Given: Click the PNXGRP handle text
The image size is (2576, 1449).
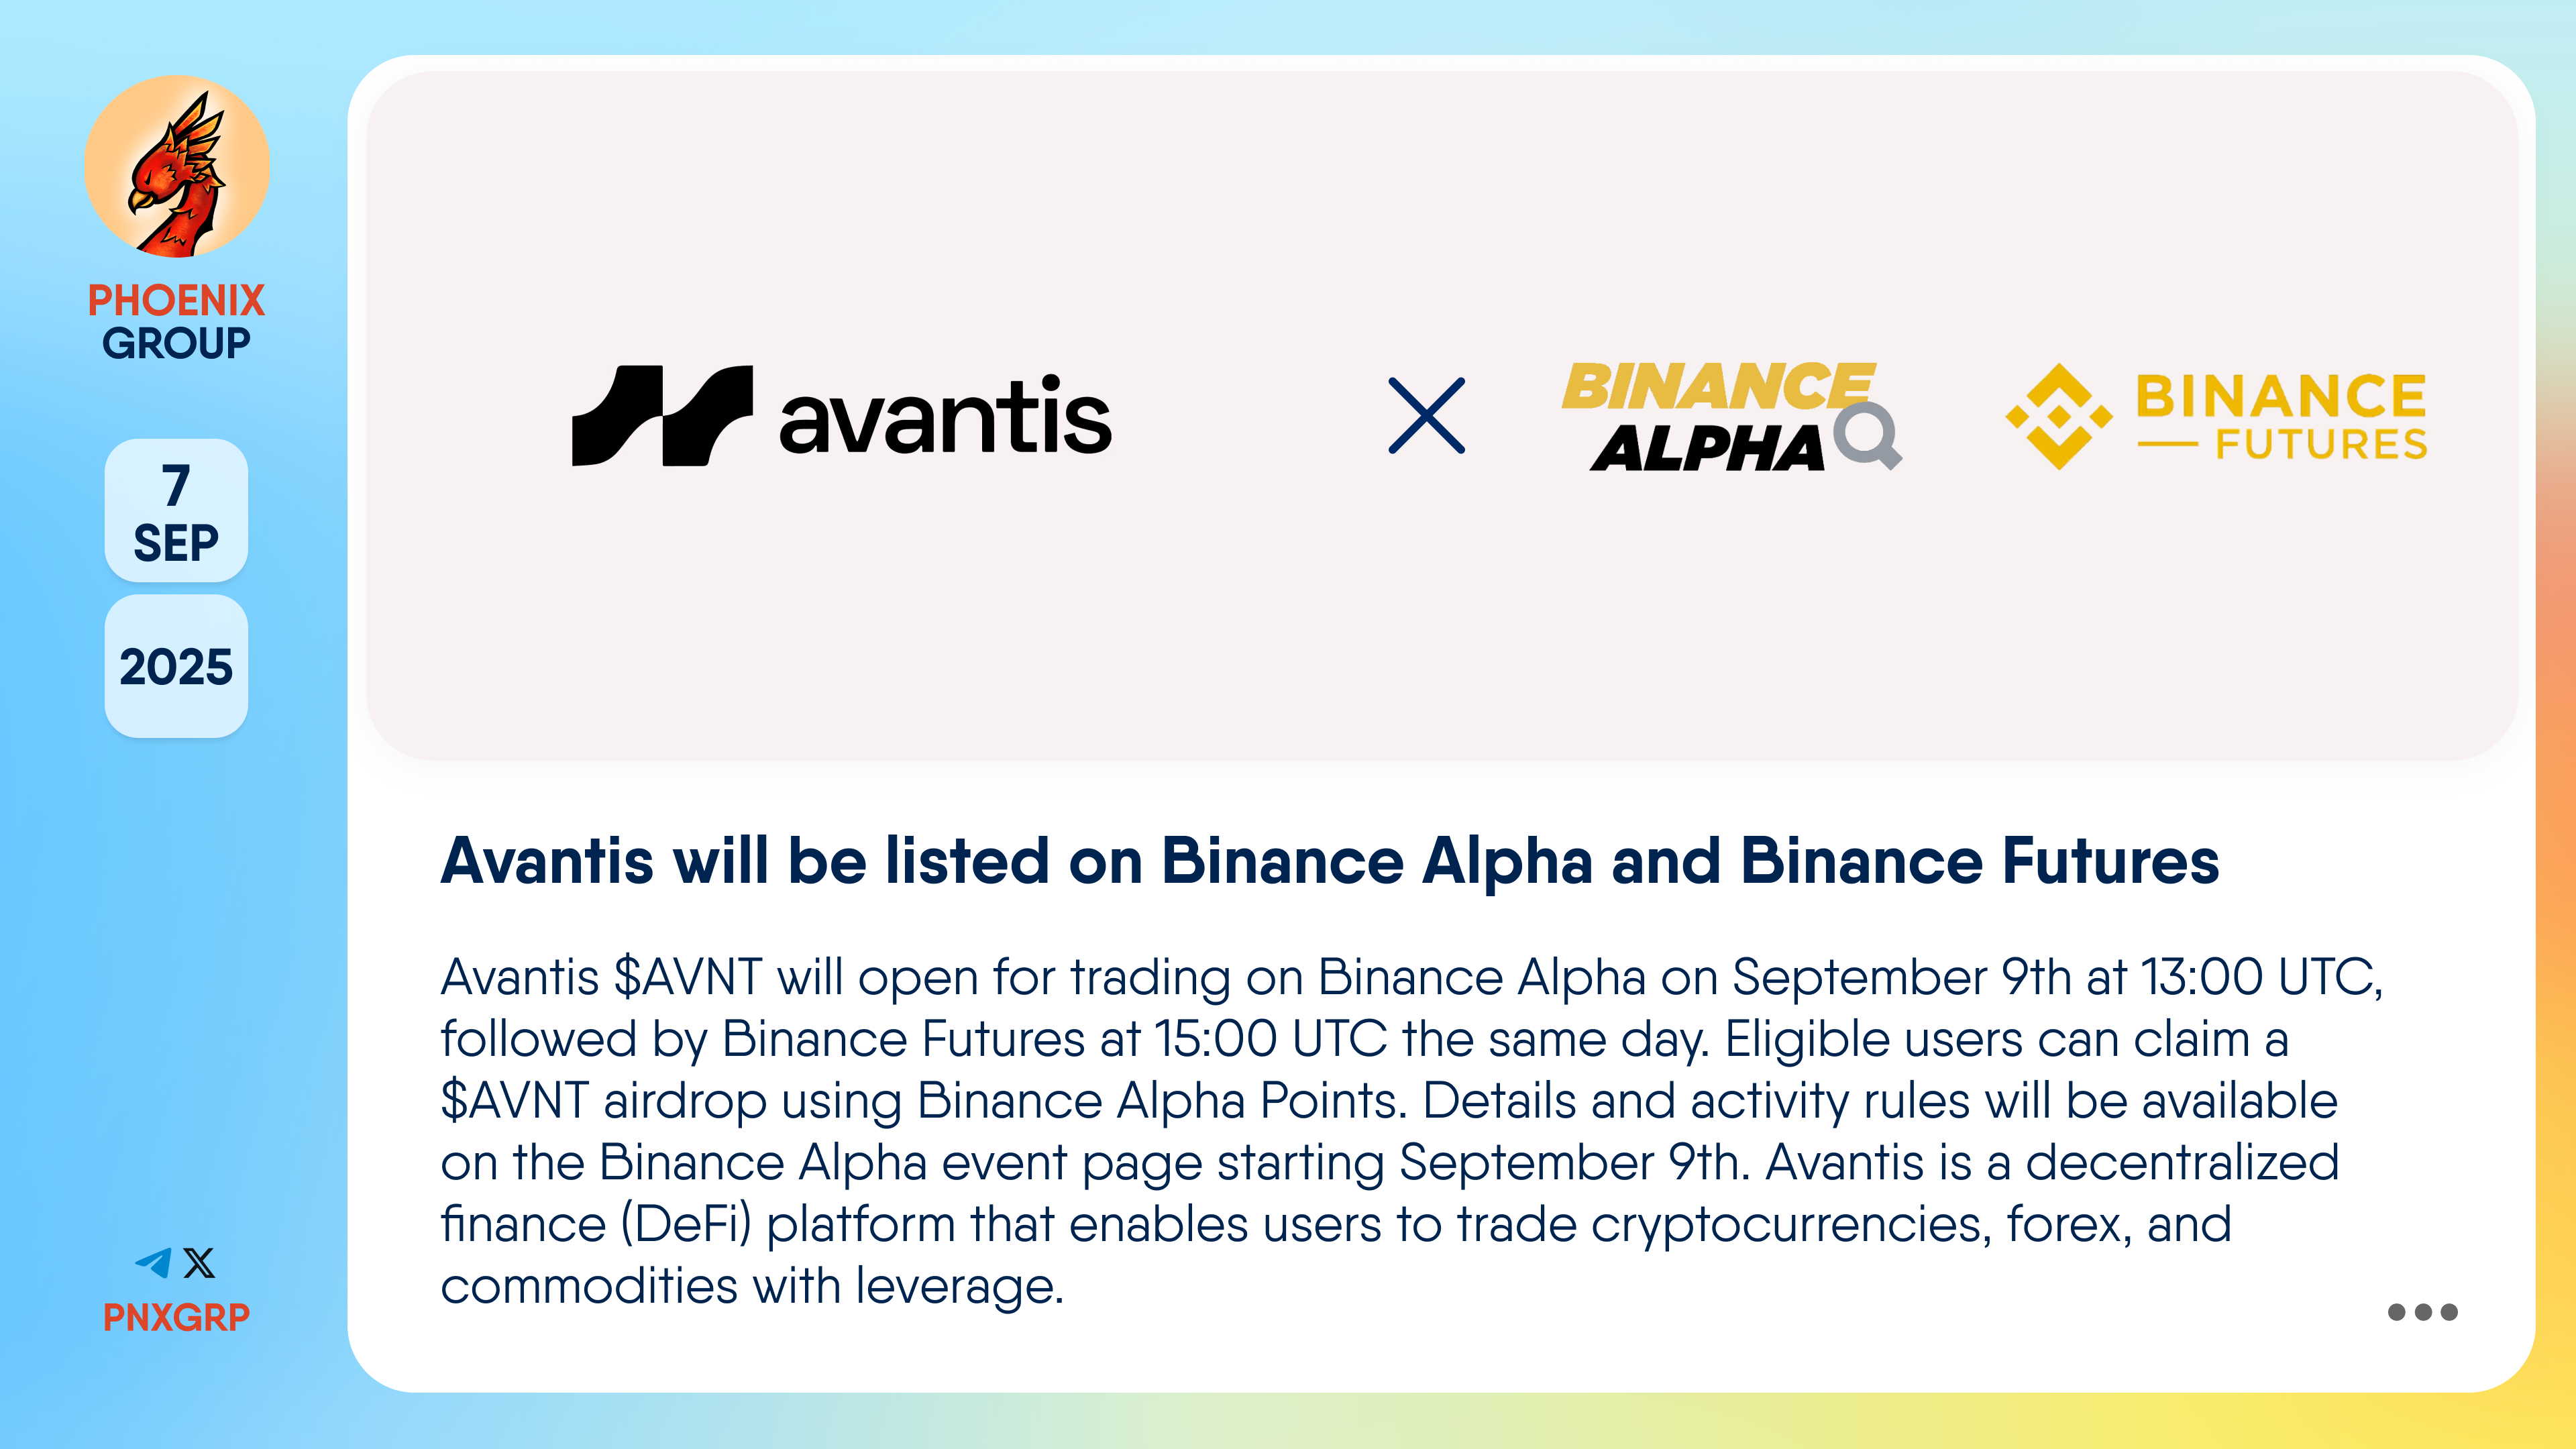Looking at the screenshot, I should (176, 1317).
